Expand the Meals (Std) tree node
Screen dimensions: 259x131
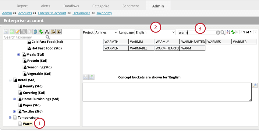pos(19,55)
